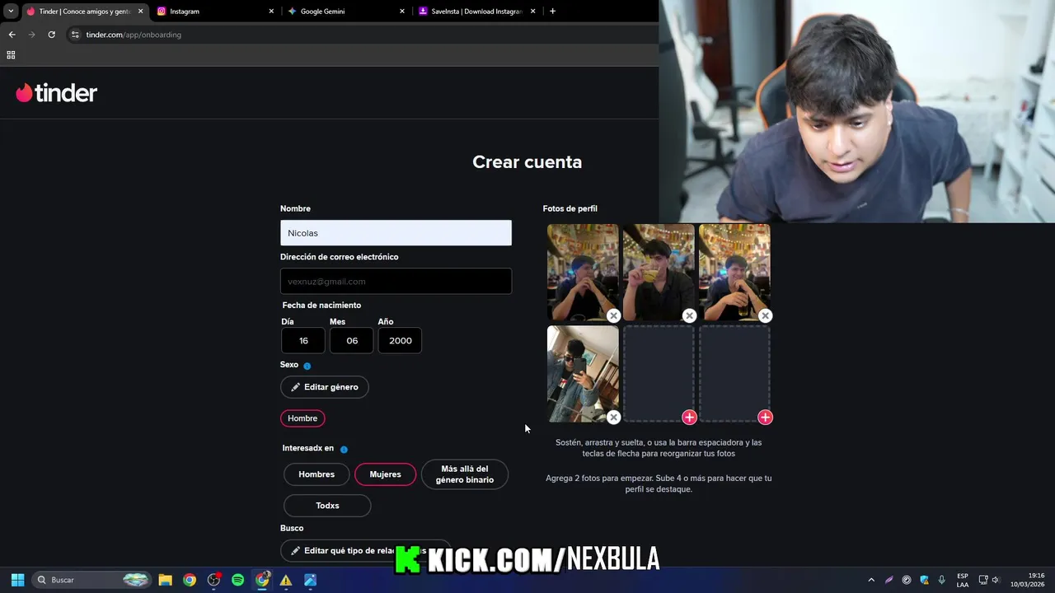Open Spotify from the taskbar
The width and height of the screenshot is (1055, 593).
237,580
